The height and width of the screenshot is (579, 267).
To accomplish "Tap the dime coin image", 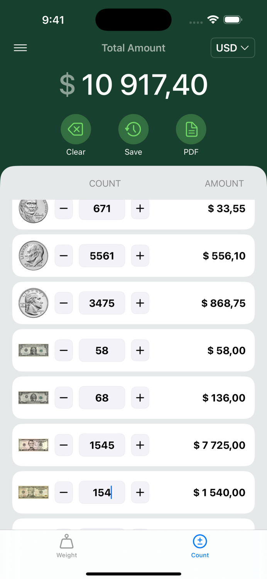I will (x=33, y=256).
